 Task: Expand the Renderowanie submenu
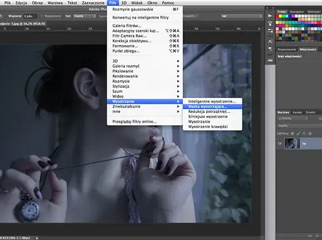tap(145, 76)
